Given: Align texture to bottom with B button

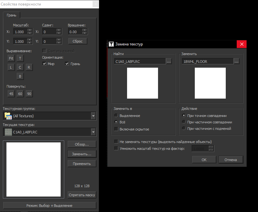Looking at the screenshot, I should [x=20, y=76].
